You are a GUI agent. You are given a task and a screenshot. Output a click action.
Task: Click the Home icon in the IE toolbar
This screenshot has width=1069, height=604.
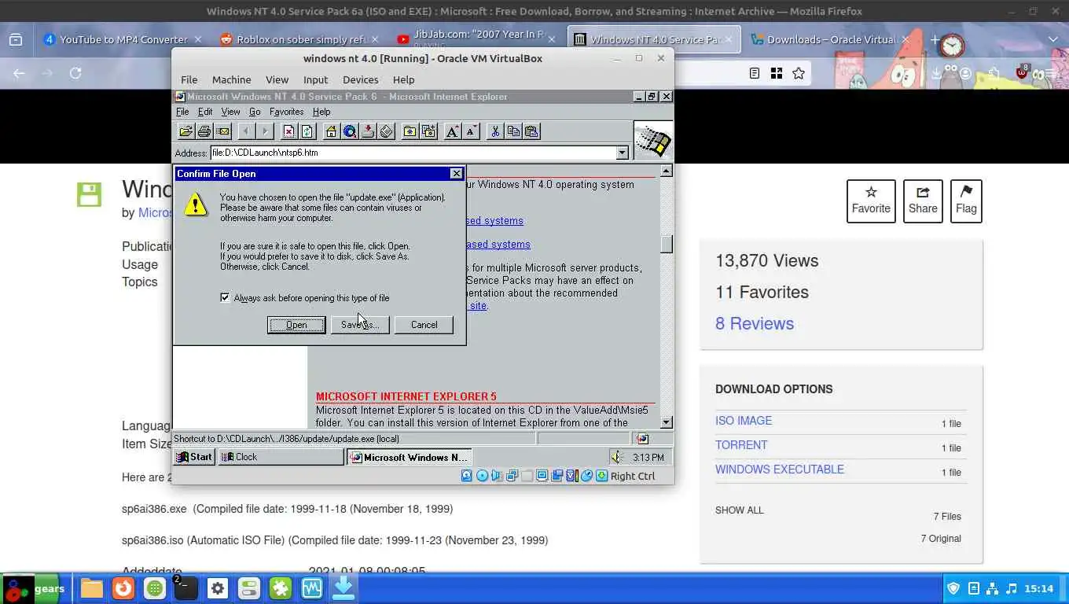click(x=331, y=131)
